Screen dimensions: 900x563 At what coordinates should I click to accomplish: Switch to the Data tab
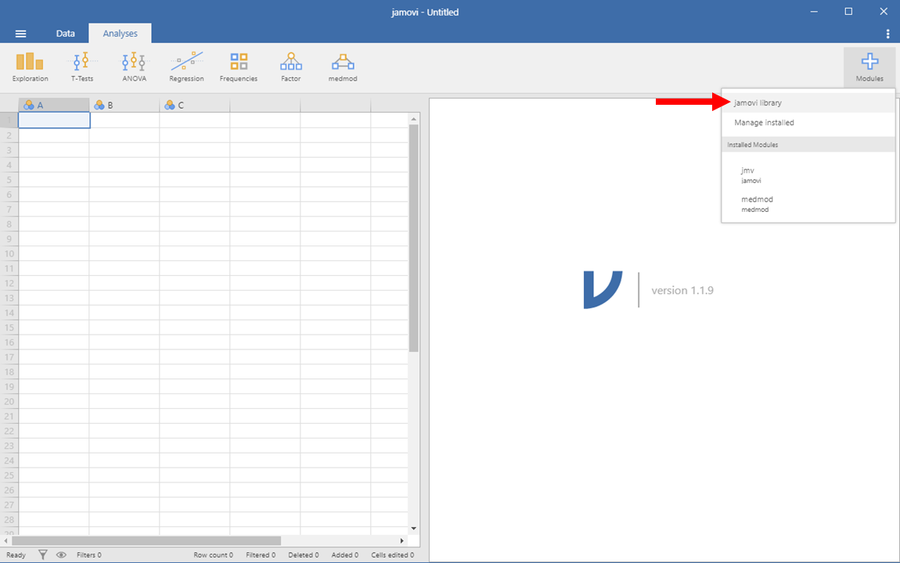pos(66,34)
